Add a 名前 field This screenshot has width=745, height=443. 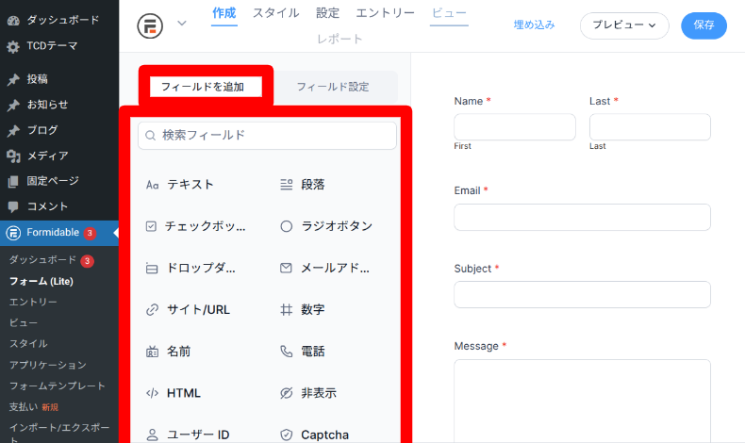pyautogui.click(x=168, y=352)
